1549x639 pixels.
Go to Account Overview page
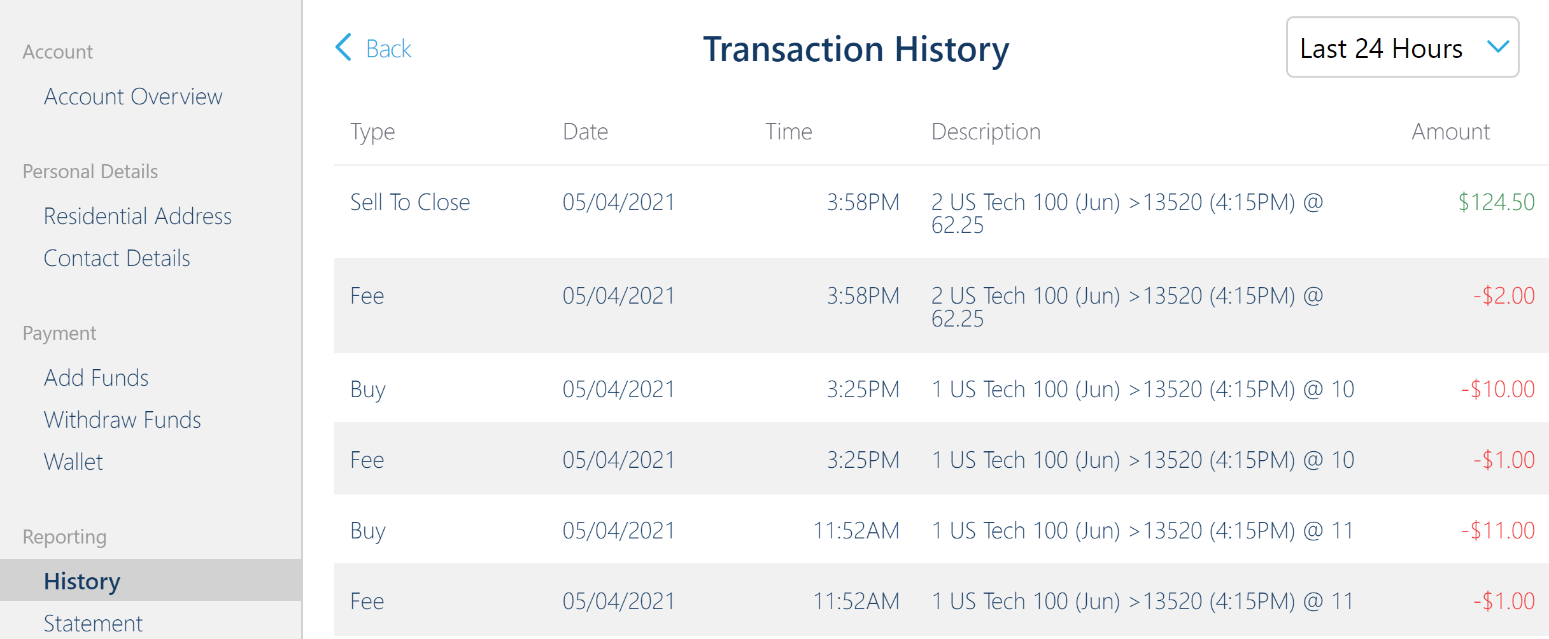pos(133,97)
